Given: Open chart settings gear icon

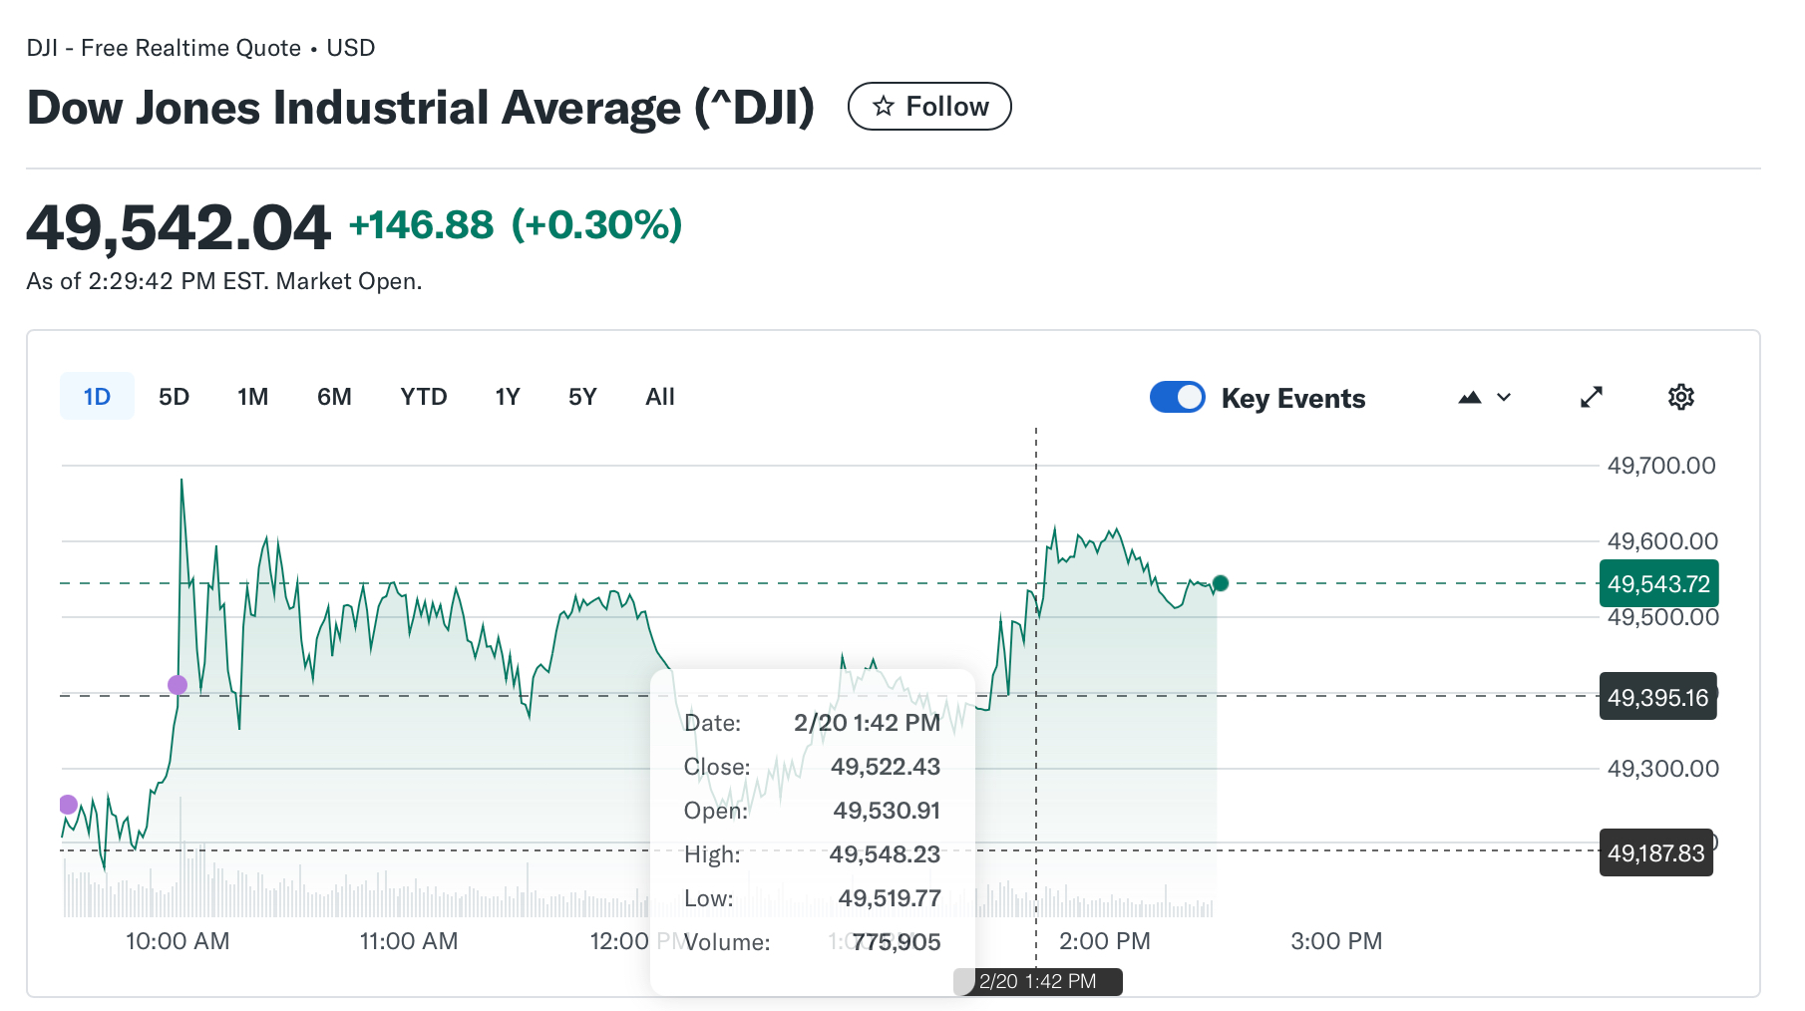Looking at the screenshot, I should pos(1680,397).
